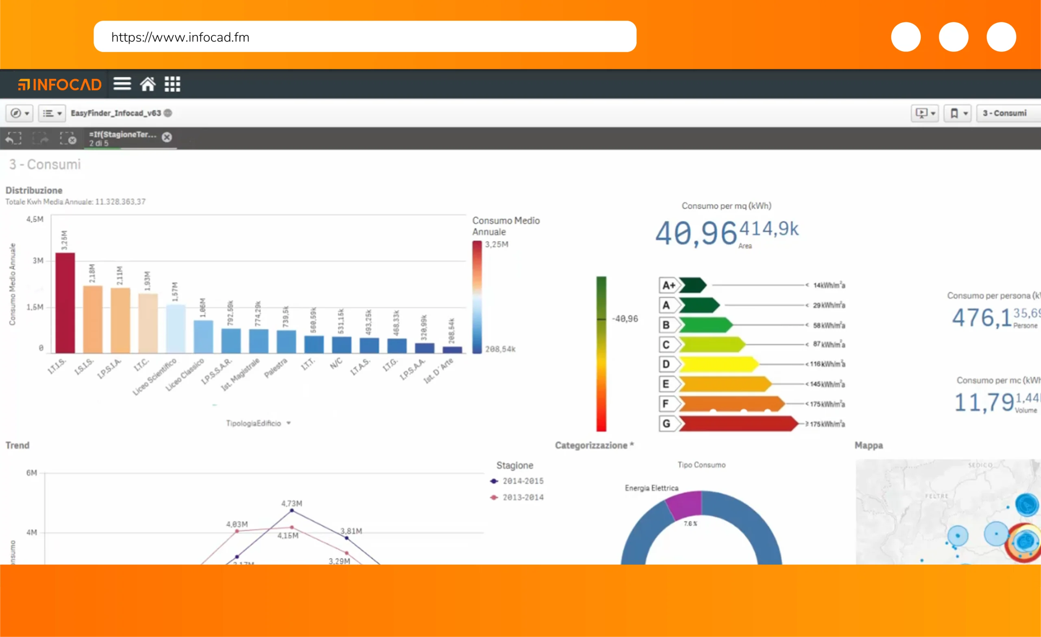Click the '3 - Consumi' sheet title

pos(45,164)
